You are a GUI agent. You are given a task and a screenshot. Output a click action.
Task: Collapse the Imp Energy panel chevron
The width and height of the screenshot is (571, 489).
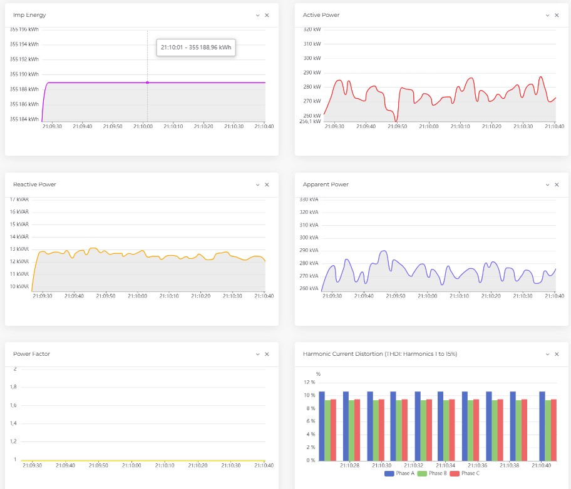[x=257, y=15]
